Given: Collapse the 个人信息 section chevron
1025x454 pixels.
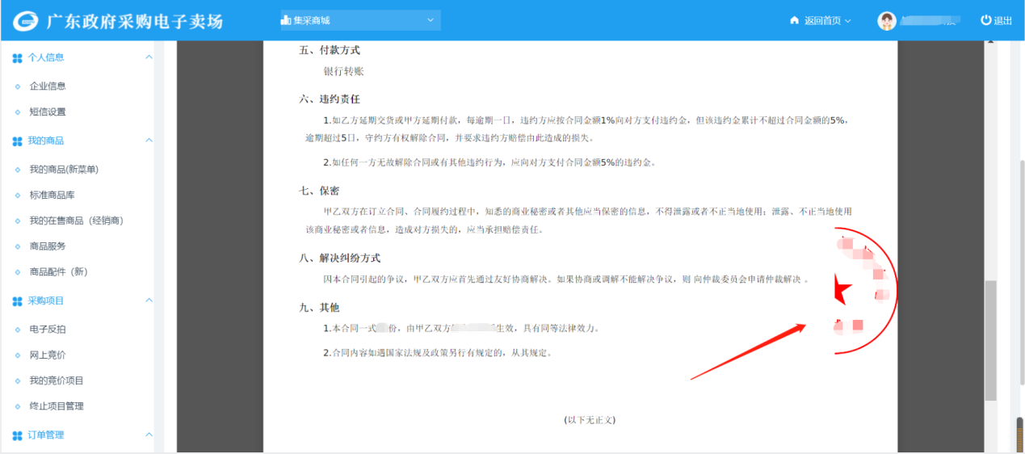Looking at the screenshot, I should click(x=149, y=57).
